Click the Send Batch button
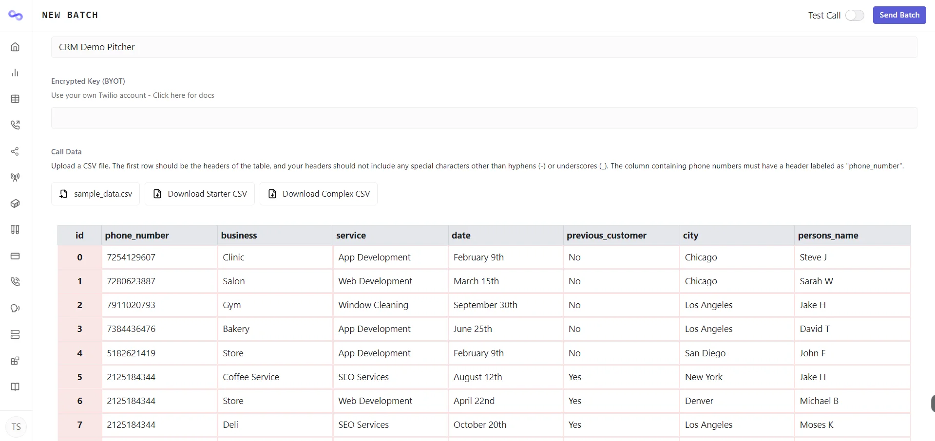The image size is (935, 441). [899, 15]
